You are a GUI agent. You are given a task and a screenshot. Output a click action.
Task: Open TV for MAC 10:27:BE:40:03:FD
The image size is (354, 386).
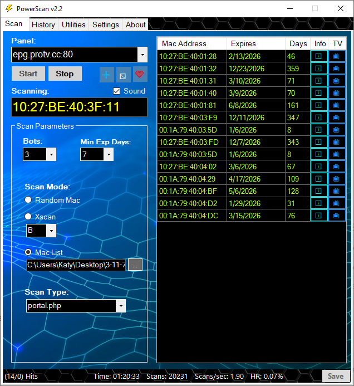coord(337,142)
